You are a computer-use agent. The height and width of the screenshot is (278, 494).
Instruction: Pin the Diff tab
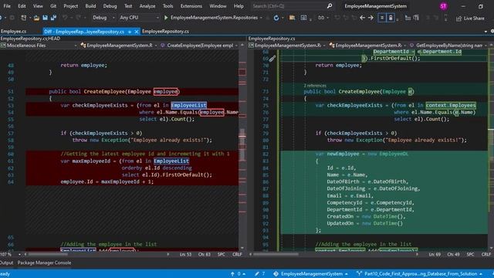pyautogui.click(x=130, y=32)
